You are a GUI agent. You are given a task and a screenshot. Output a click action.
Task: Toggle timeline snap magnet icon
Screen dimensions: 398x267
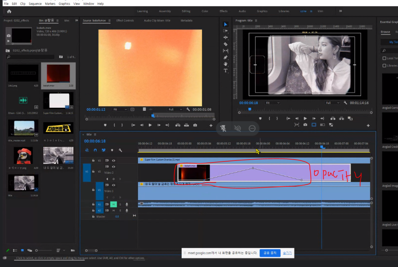[x=95, y=150]
